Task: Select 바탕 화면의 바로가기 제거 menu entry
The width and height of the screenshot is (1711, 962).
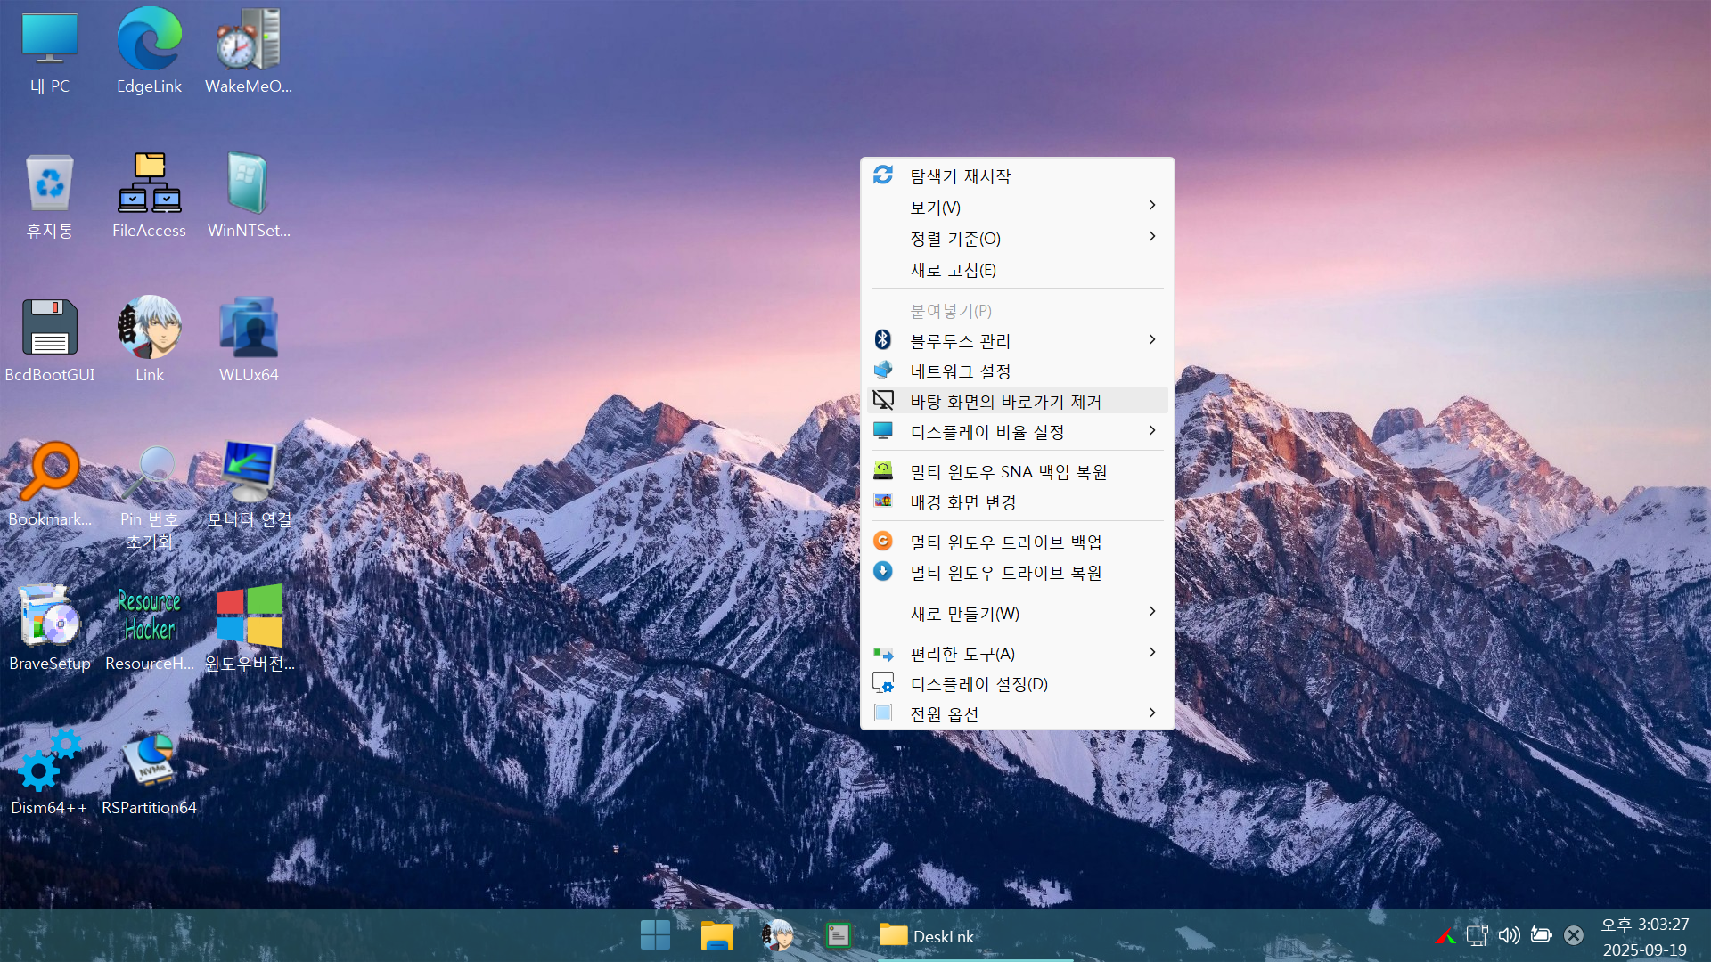Action: pyautogui.click(x=1005, y=402)
